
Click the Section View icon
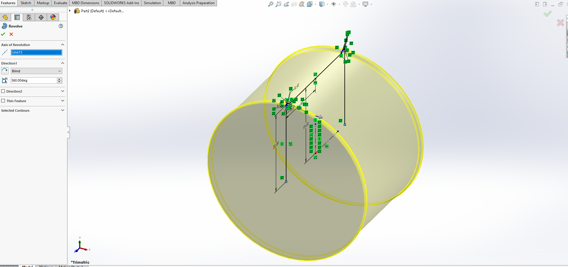[294, 4]
